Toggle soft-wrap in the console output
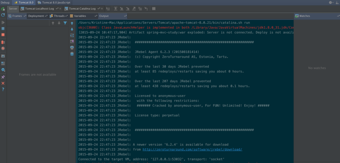The image size is (340, 163). pos(72,35)
